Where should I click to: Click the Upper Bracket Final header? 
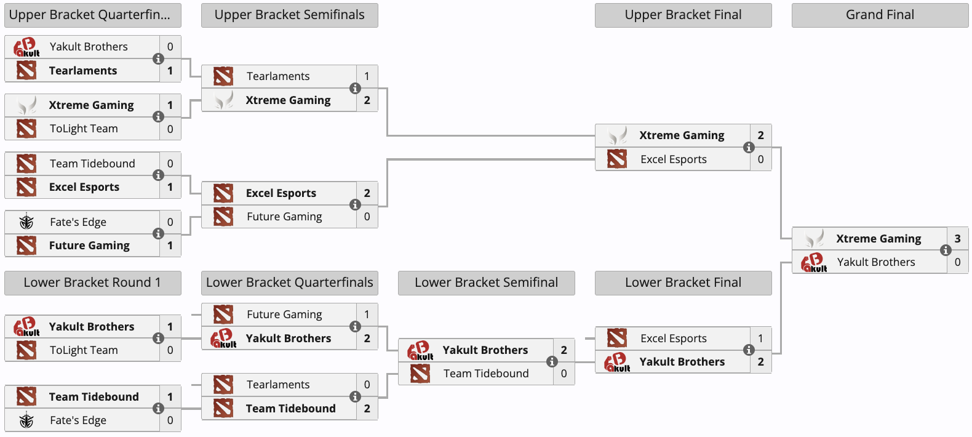683,15
